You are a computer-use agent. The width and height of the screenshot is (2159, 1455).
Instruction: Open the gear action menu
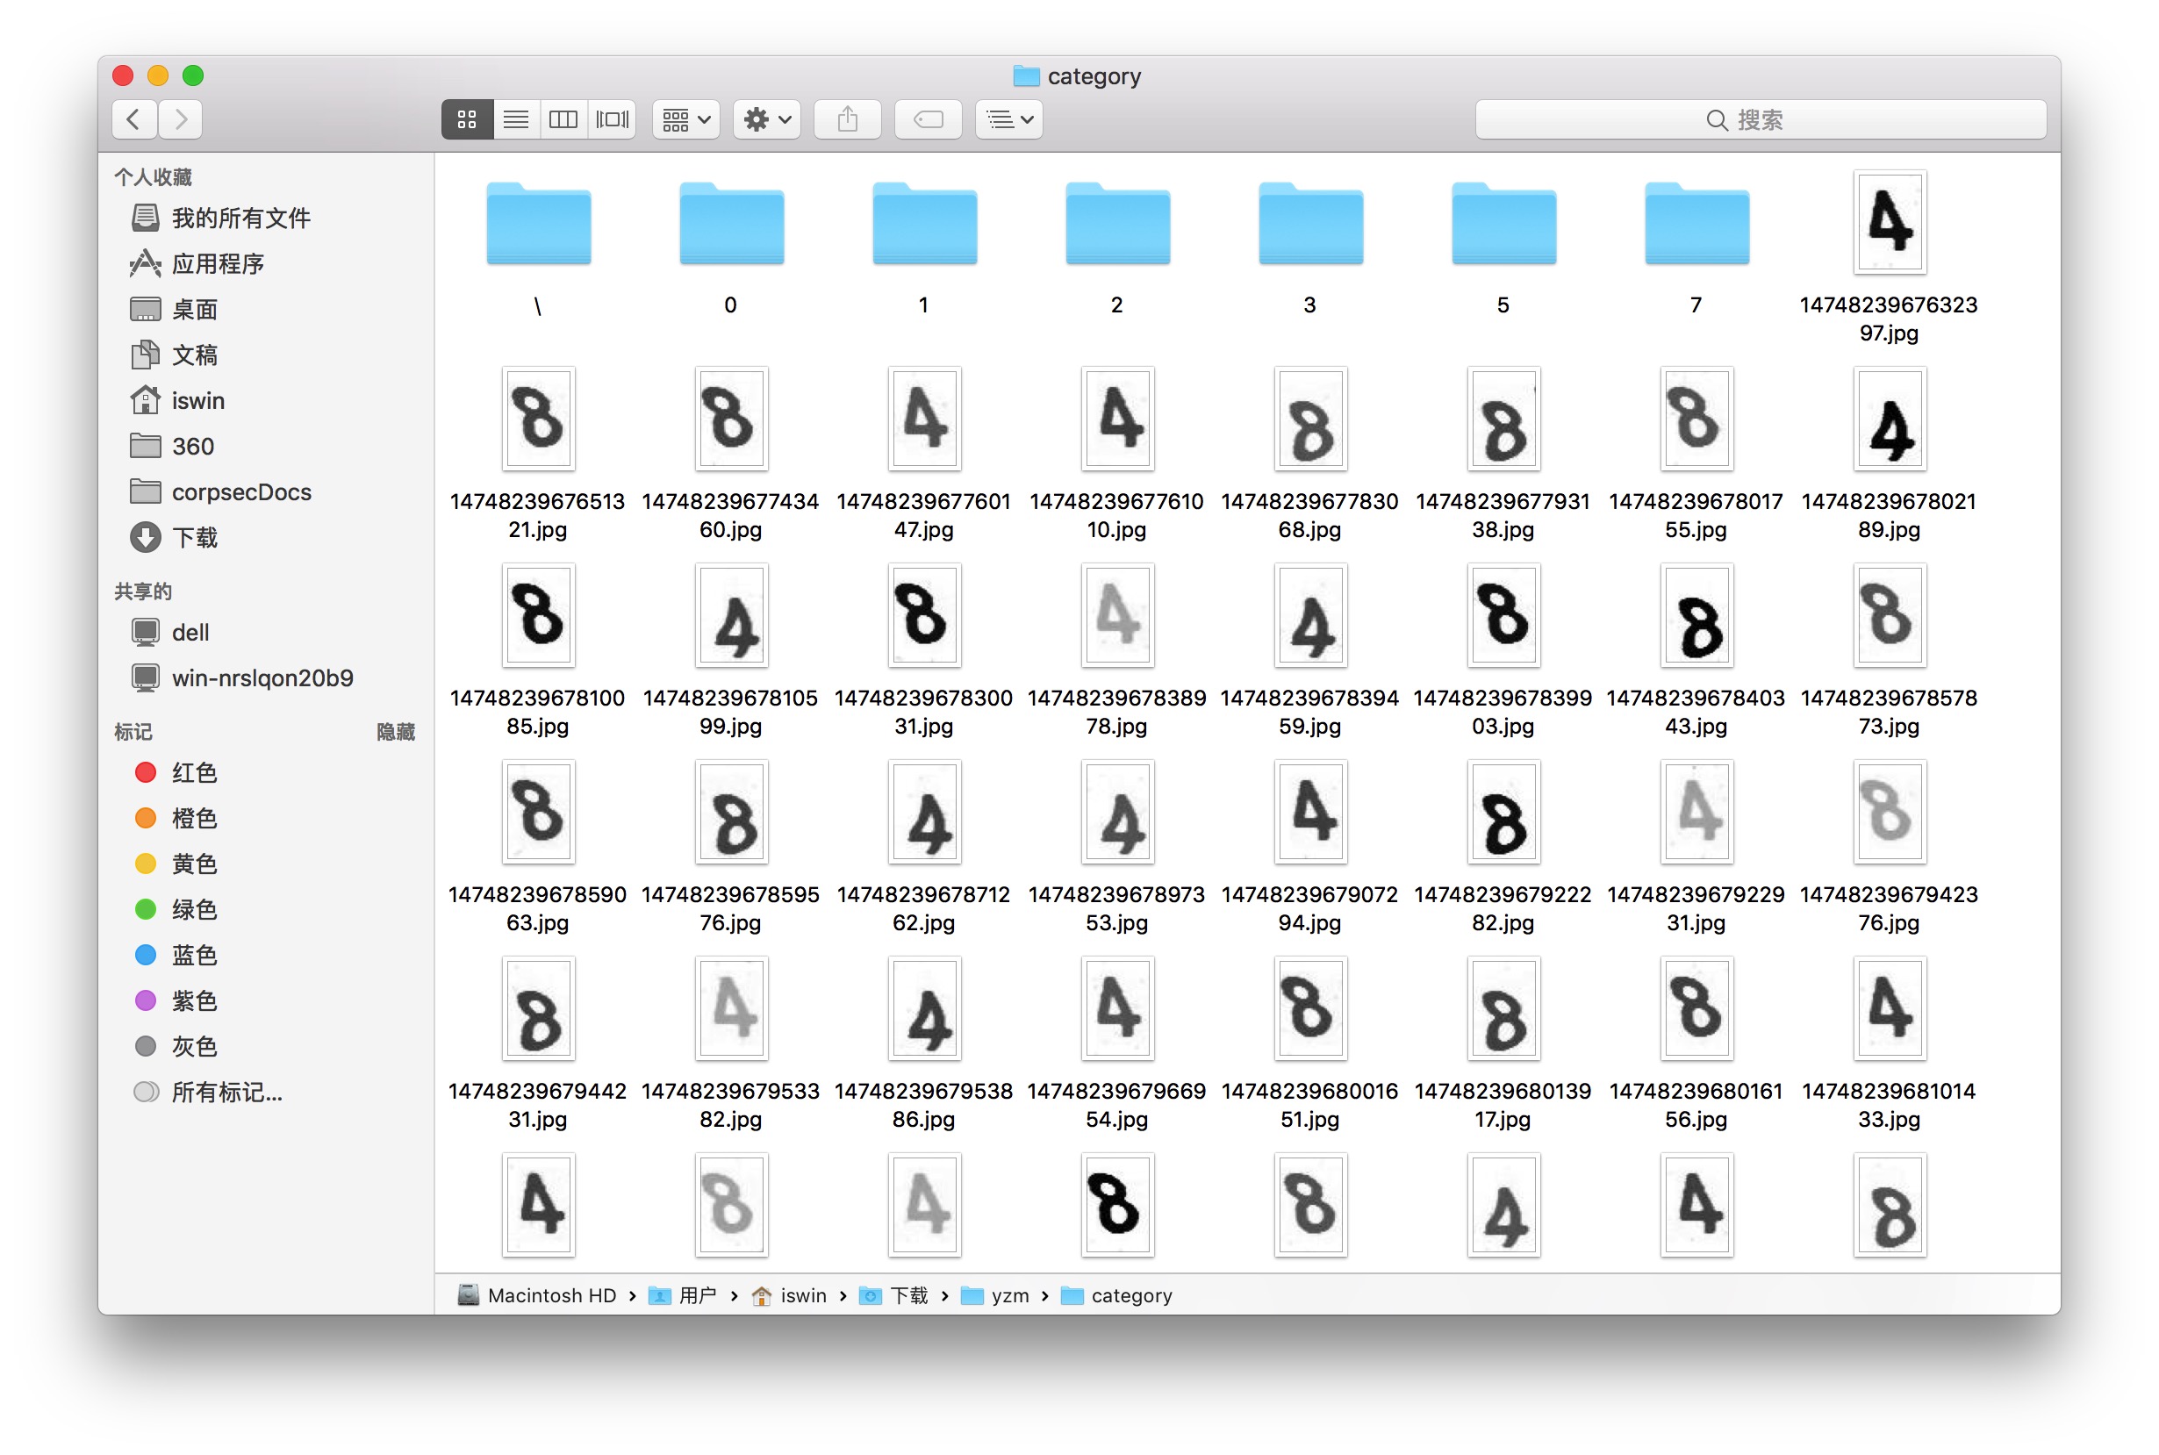click(767, 119)
